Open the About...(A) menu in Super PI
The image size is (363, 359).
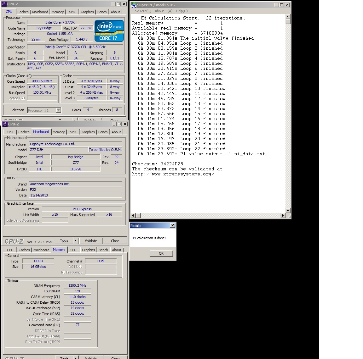pos(164,11)
